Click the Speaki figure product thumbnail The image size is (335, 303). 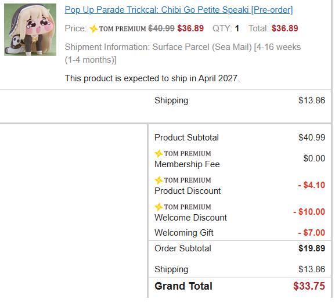tap(30, 30)
